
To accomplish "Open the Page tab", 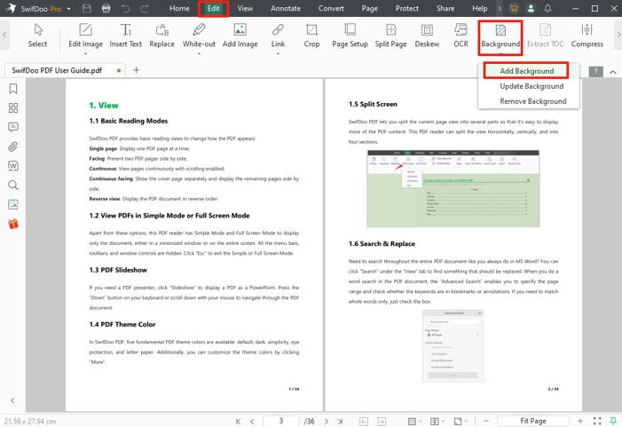I will pos(370,8).
